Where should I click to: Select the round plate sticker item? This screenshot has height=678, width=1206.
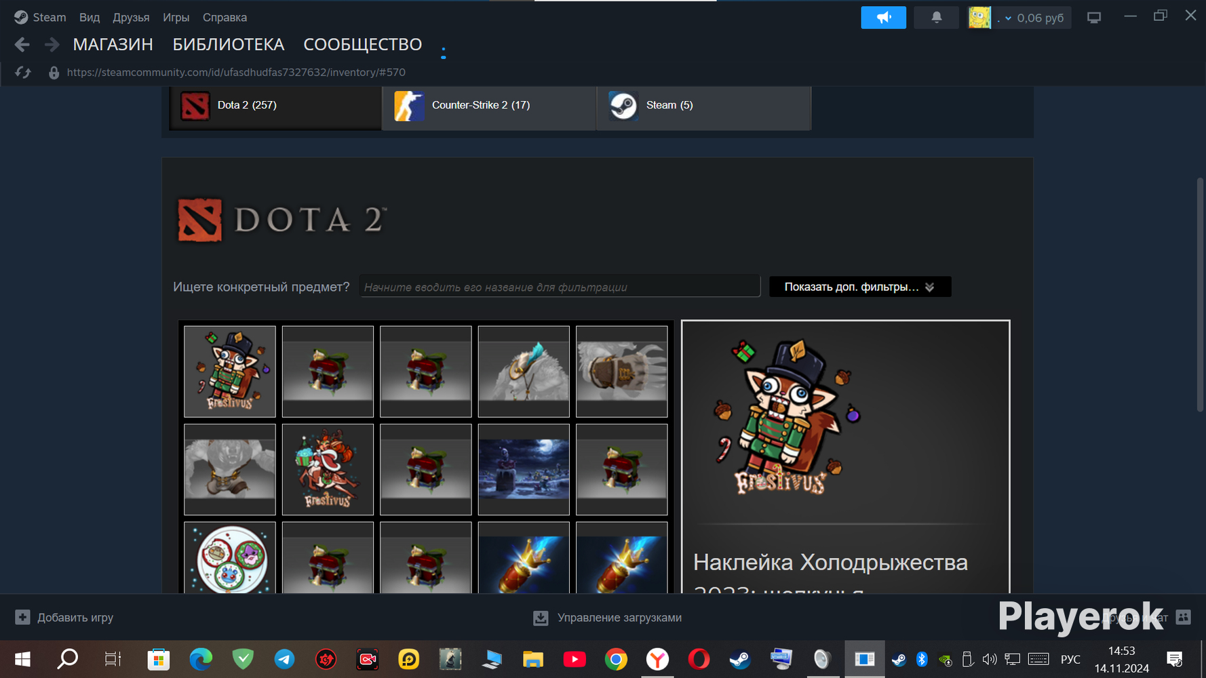pyautogui.click(x=230, y=558)
